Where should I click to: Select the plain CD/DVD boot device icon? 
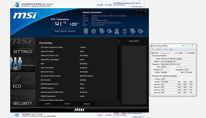[94, 31]
